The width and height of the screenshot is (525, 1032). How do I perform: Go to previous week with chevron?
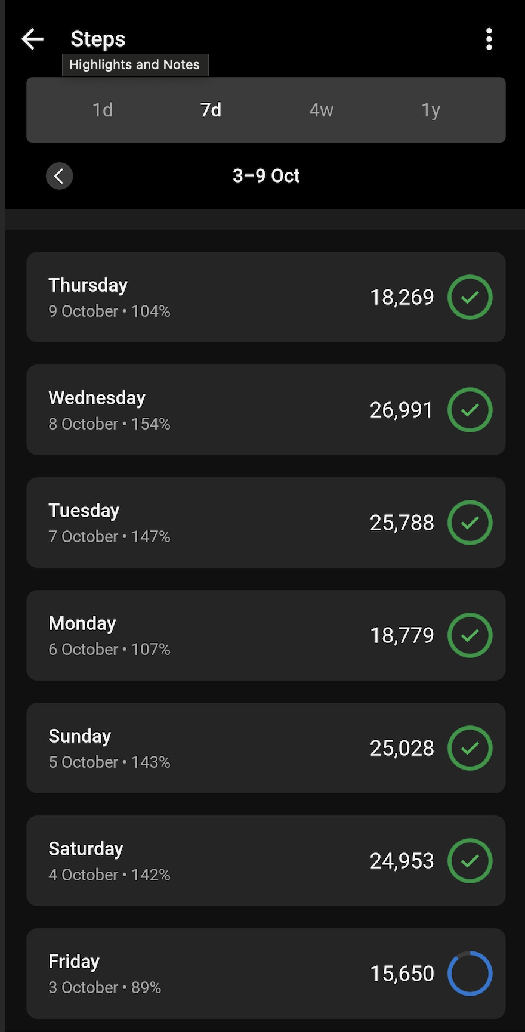click(59, 176)
